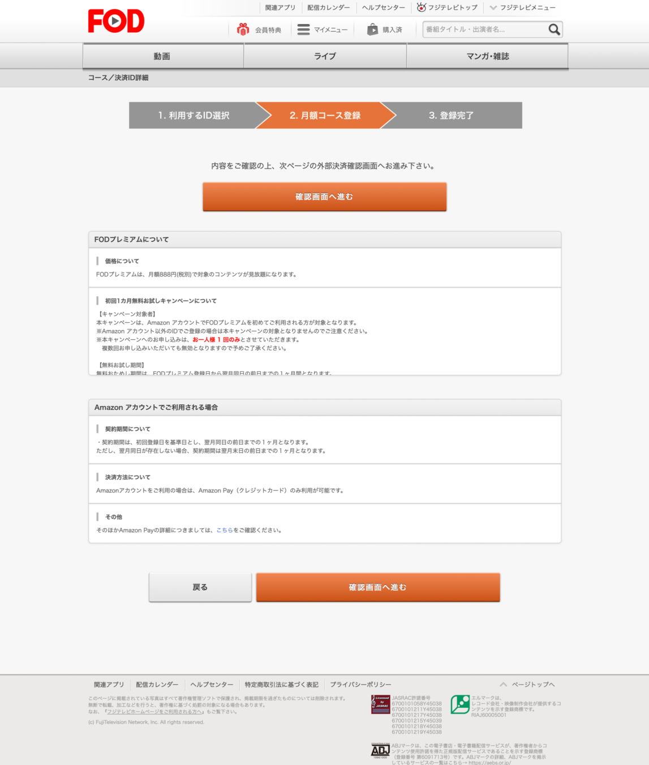Switch to the 動画 tab
Viewport: 649px width, 765px height.
[162, 56]
